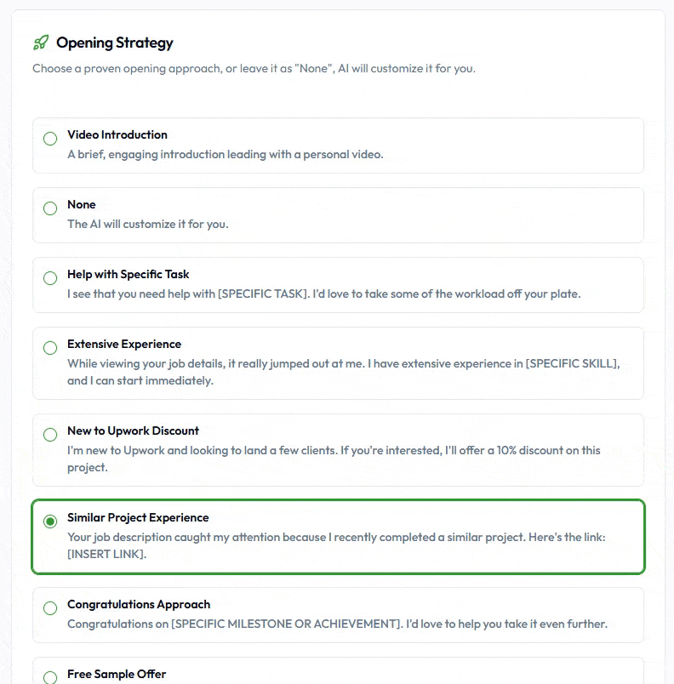Choose the None radio button
This screenshot has width=674, height=684.
pyautogui.click(x=50, y=208)
